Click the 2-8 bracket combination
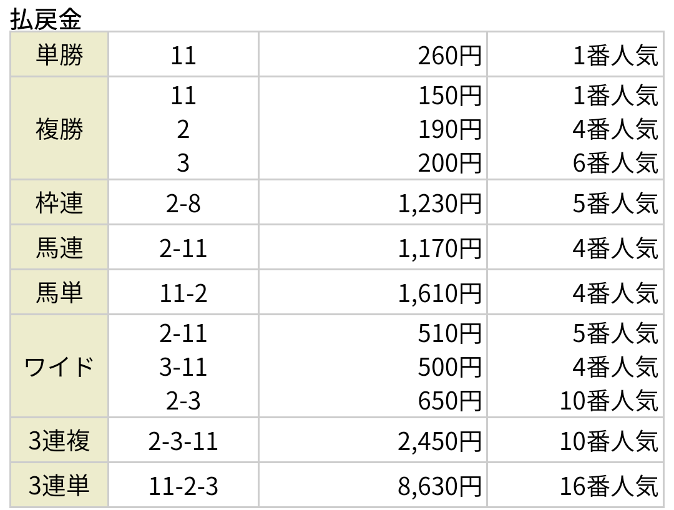This screenshot has width=674, height=510. click(183, 204)
